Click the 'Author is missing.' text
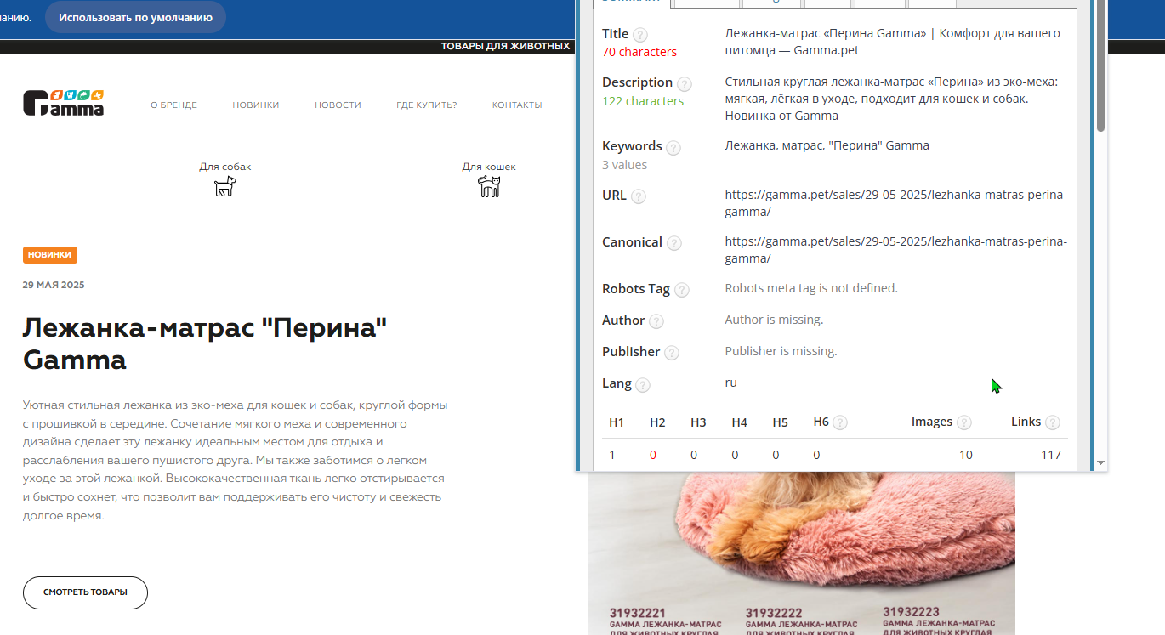Screen dimensions: 1165x635 click(774, 320)
